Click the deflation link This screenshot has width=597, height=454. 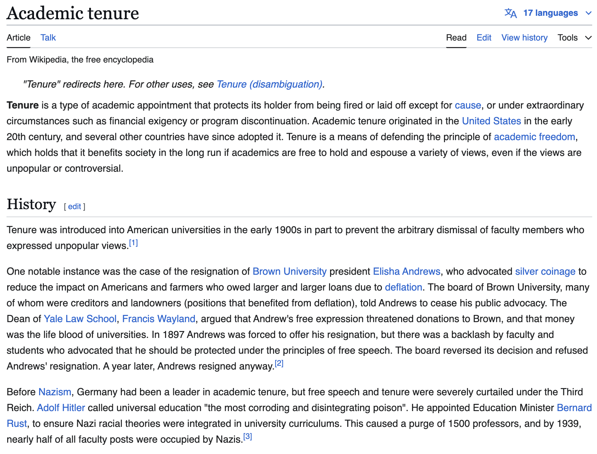point(403,287)
